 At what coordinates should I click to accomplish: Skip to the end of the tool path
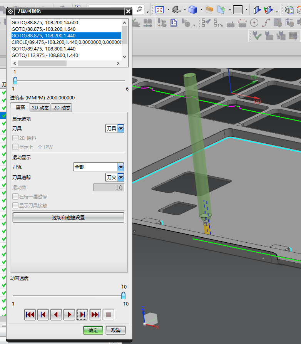(95, 315)
